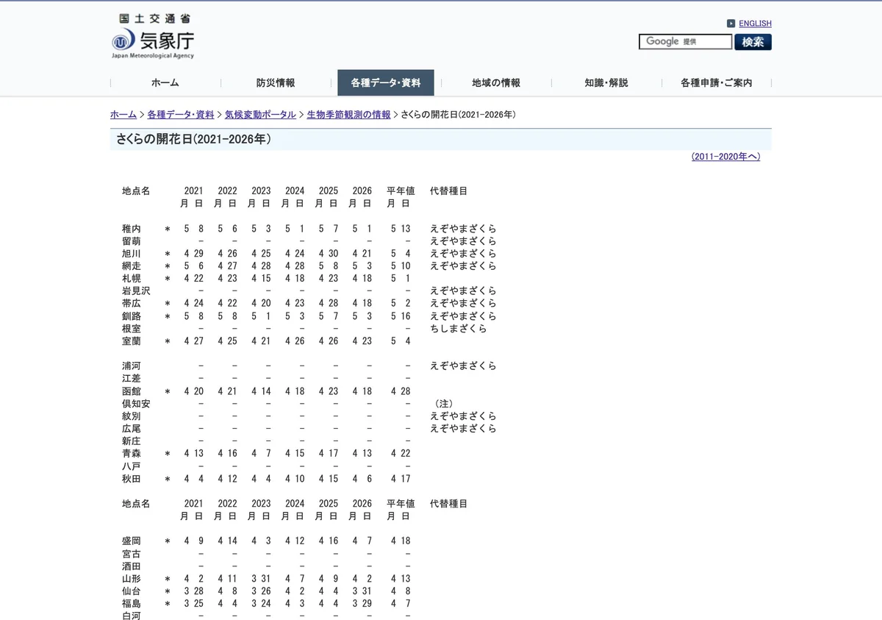Open the 知識・解説 navigation tab

pos(606,83)
